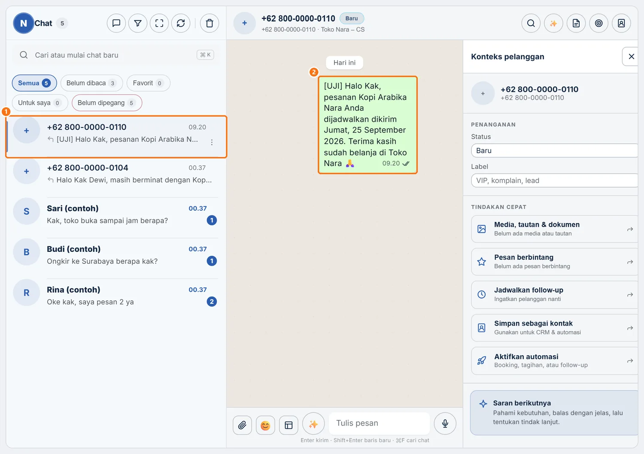The width and height of the screenshot is (644, 454).
Task: Click the Tulis pesan message box
Action: click(380, 423)
